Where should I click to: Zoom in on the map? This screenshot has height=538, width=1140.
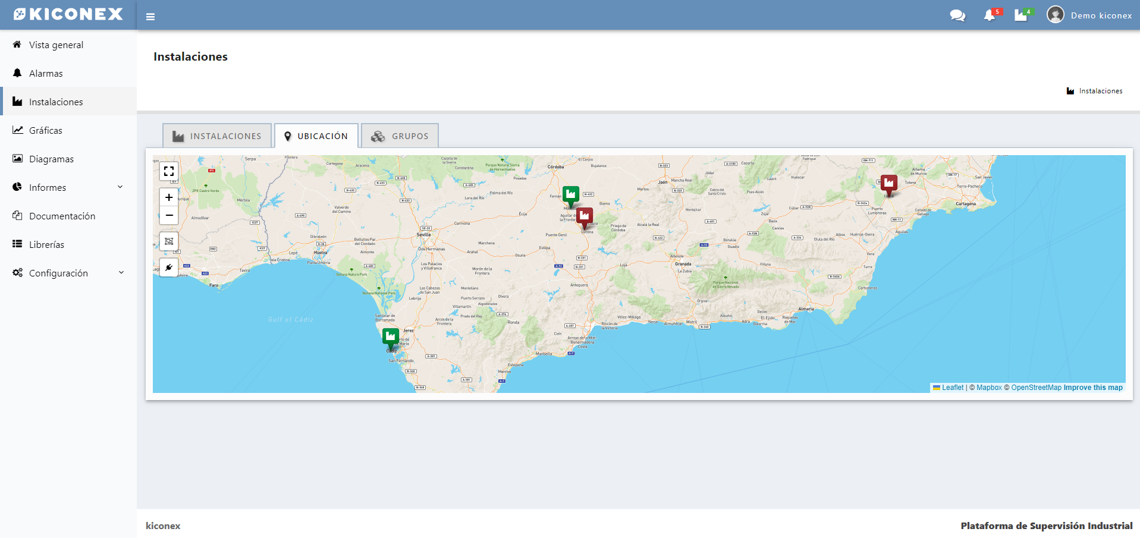tap(169, 197)
